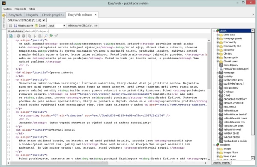257x167 pixels.
Task: Expand the Seznam zpráv folder
Action: [218, 57]
